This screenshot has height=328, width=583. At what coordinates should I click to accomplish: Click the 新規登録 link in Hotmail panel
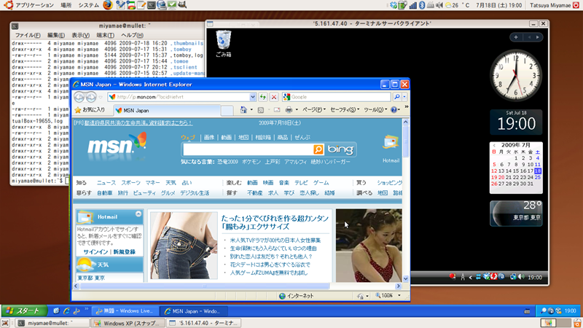point(124,251)
